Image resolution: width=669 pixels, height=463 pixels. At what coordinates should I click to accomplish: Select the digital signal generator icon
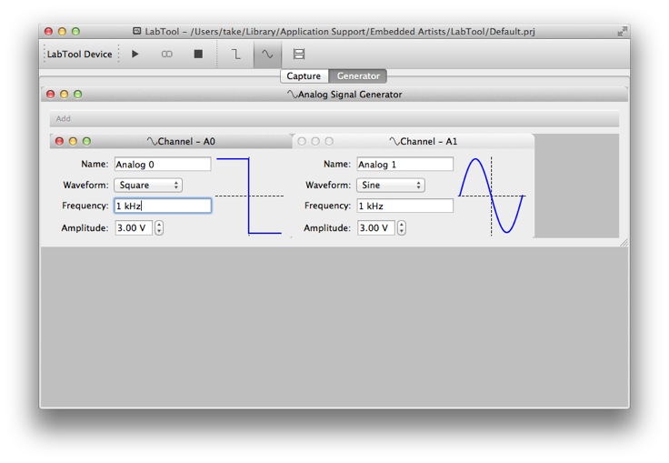coord(235,55)
